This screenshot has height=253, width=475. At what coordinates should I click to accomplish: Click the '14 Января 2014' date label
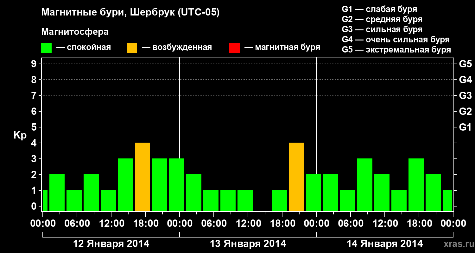click(385, 244)
